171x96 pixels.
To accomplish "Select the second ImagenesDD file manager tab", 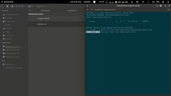I will pyautogui.click(x=72, y=11).
